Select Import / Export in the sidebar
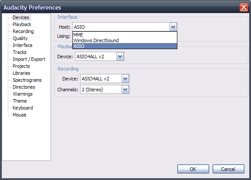Viewport: 251px width, 180px height. [29, 59]
